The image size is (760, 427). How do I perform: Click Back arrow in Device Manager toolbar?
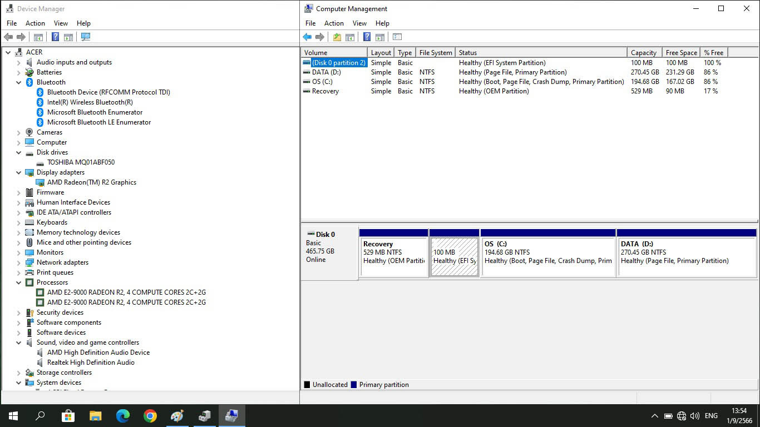tap(8, 37)
